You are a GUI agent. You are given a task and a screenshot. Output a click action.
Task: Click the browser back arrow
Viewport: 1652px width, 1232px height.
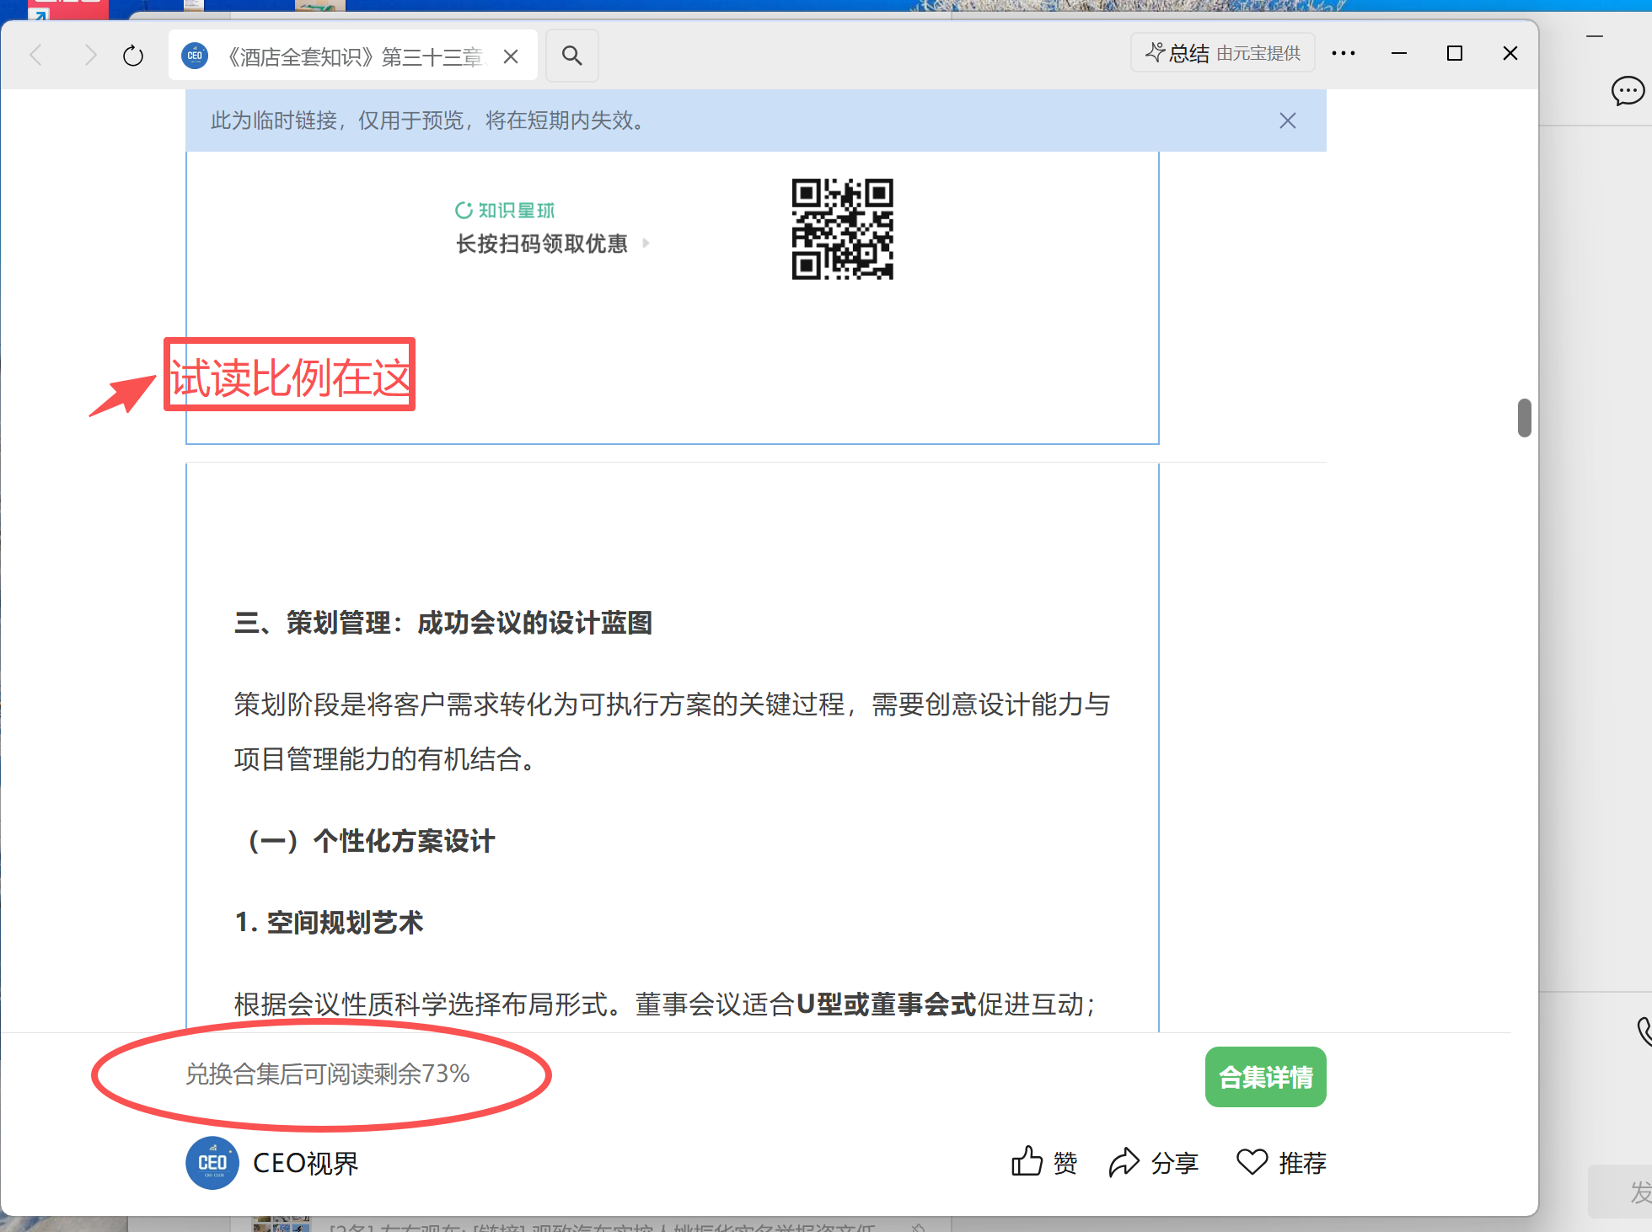(36, 56)
